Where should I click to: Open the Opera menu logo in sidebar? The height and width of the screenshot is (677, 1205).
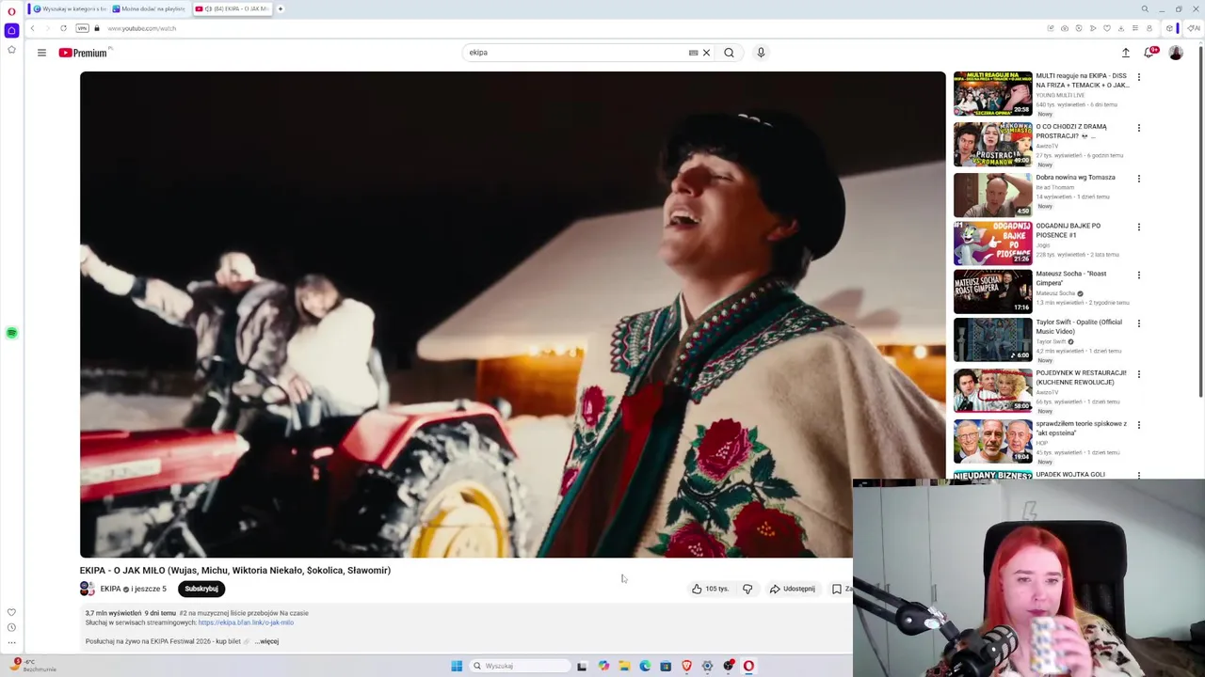tap(11, 11)
